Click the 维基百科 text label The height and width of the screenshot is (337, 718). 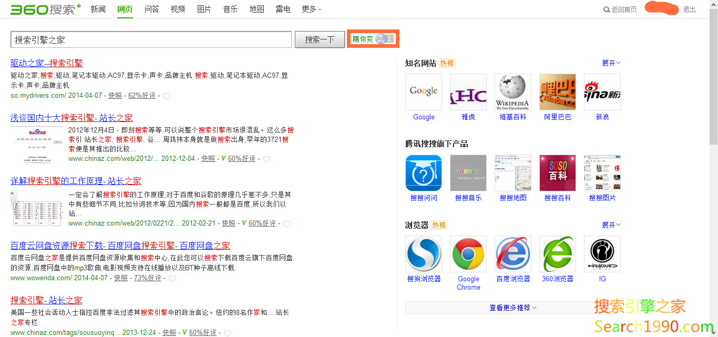[513, 117]
